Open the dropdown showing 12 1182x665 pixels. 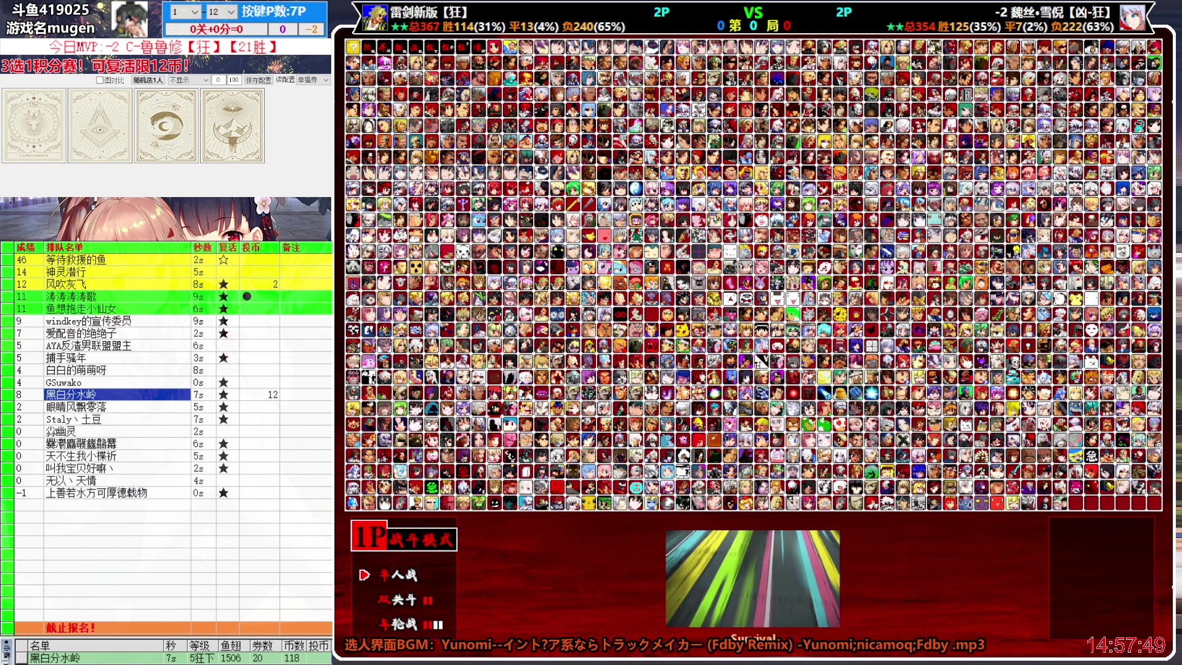point(222,12)
